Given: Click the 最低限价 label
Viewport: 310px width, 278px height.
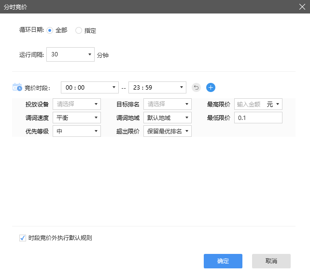Looking at the screenshot, I should 219,118.
